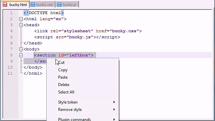Click the closing </html> tag

33,73
